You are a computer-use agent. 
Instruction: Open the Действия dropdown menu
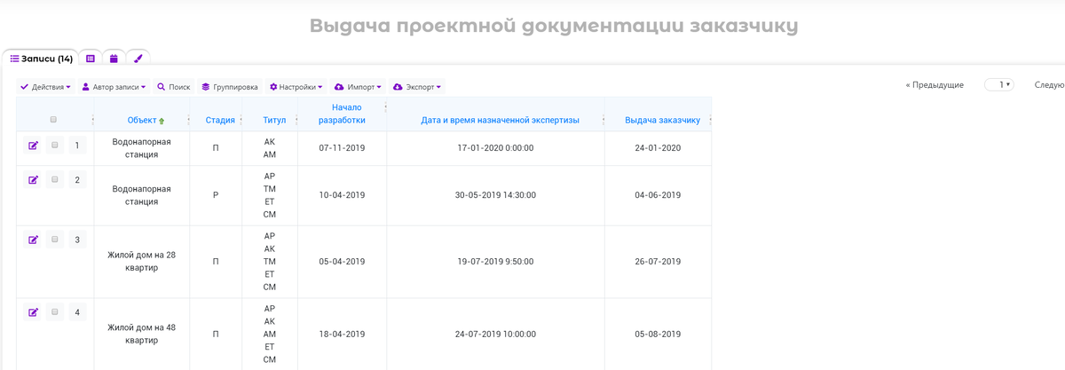(x=45, y=87)
